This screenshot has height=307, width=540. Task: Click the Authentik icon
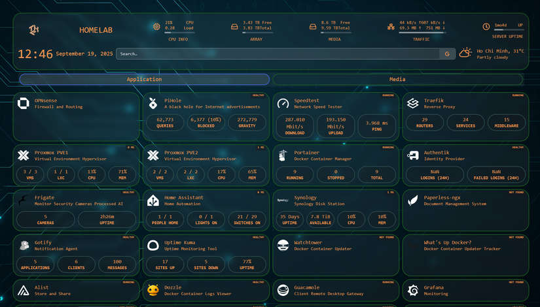coord(412,155)
